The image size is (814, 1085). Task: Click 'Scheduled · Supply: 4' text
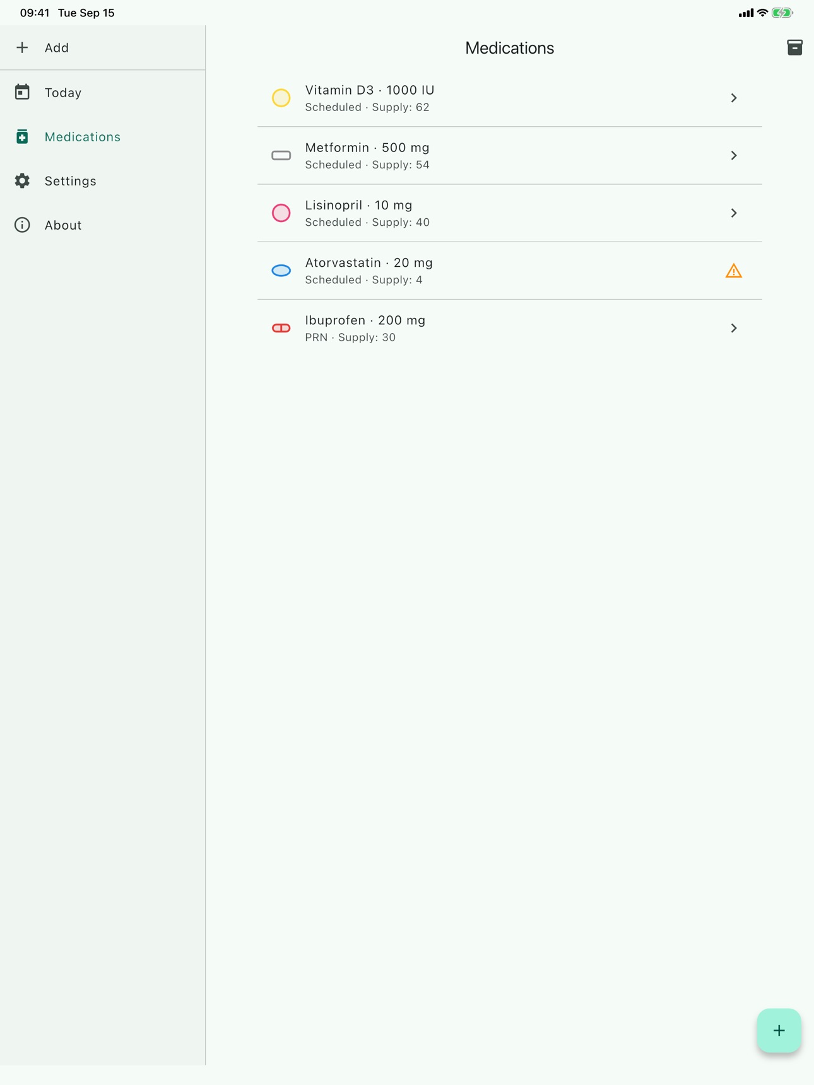(x=364, y=279)
